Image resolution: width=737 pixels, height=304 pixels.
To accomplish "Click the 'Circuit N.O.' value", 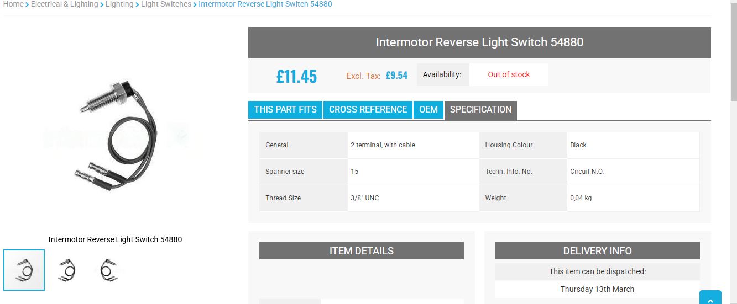I will click(587, 172).
